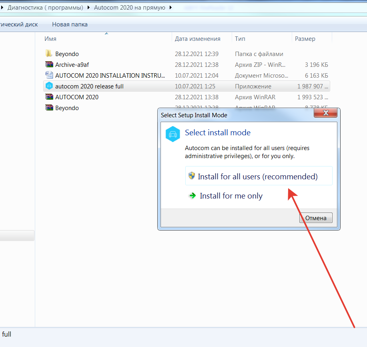Click the WinRAR icon of AUTOCOM 2020 archive
This screenshot has height=347, width=367.
pos(49,96)
